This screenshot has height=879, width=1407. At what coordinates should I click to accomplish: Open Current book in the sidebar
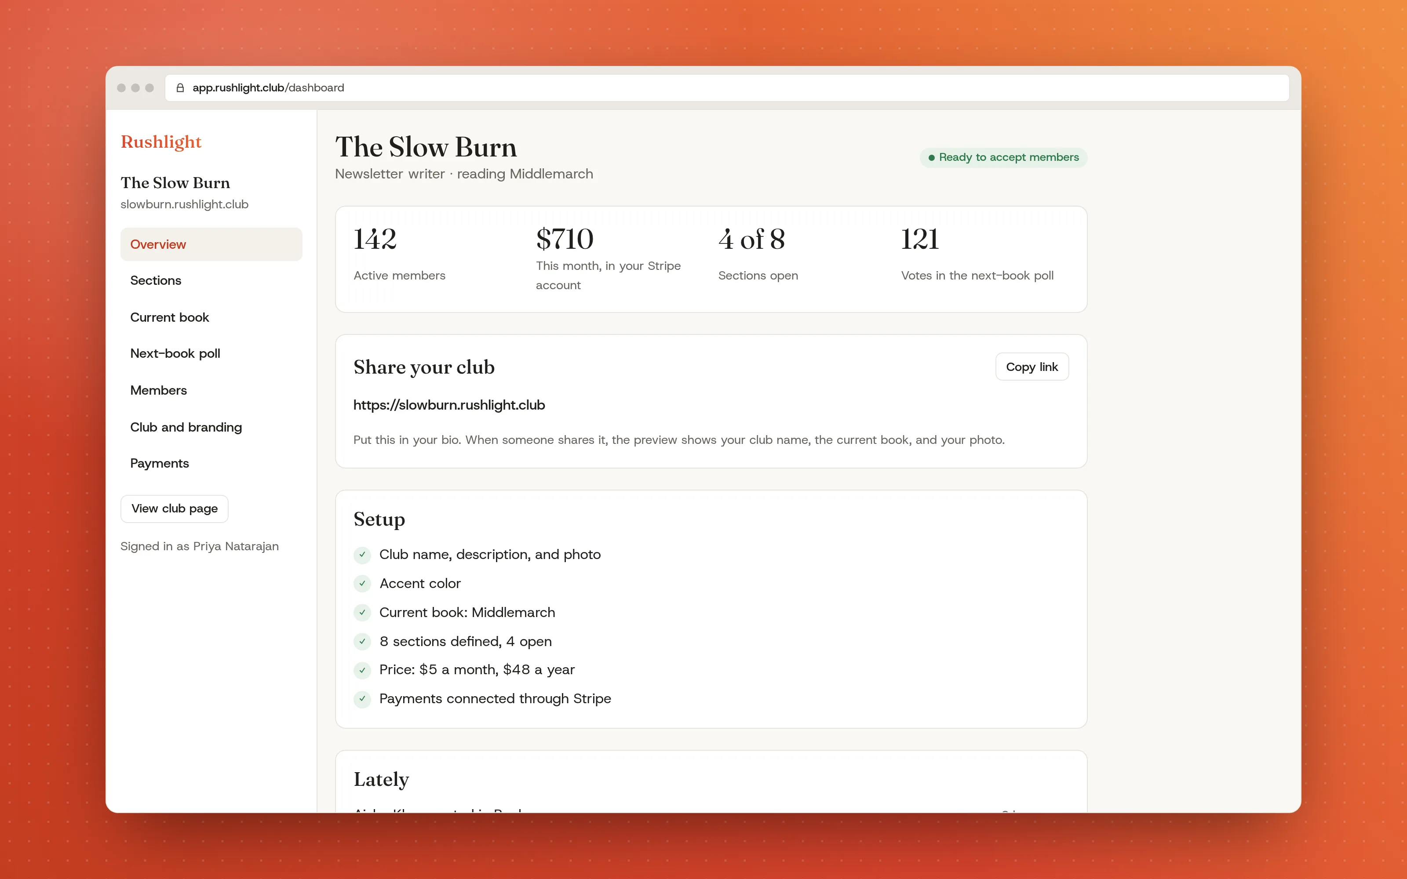point(211,317)
